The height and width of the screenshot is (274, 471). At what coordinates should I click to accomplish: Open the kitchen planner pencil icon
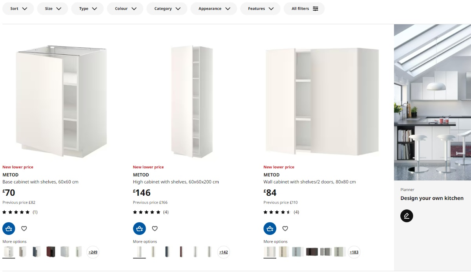407,216
